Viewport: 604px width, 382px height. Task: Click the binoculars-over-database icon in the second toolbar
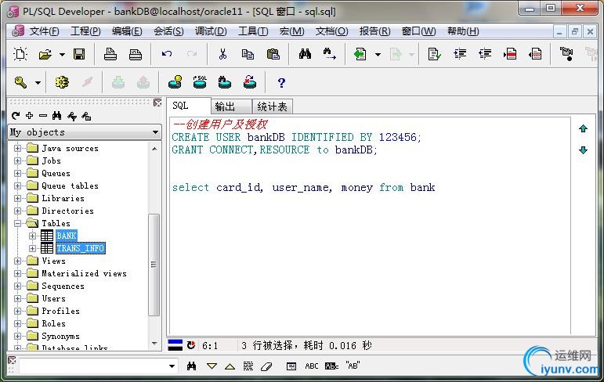point(225,82)
